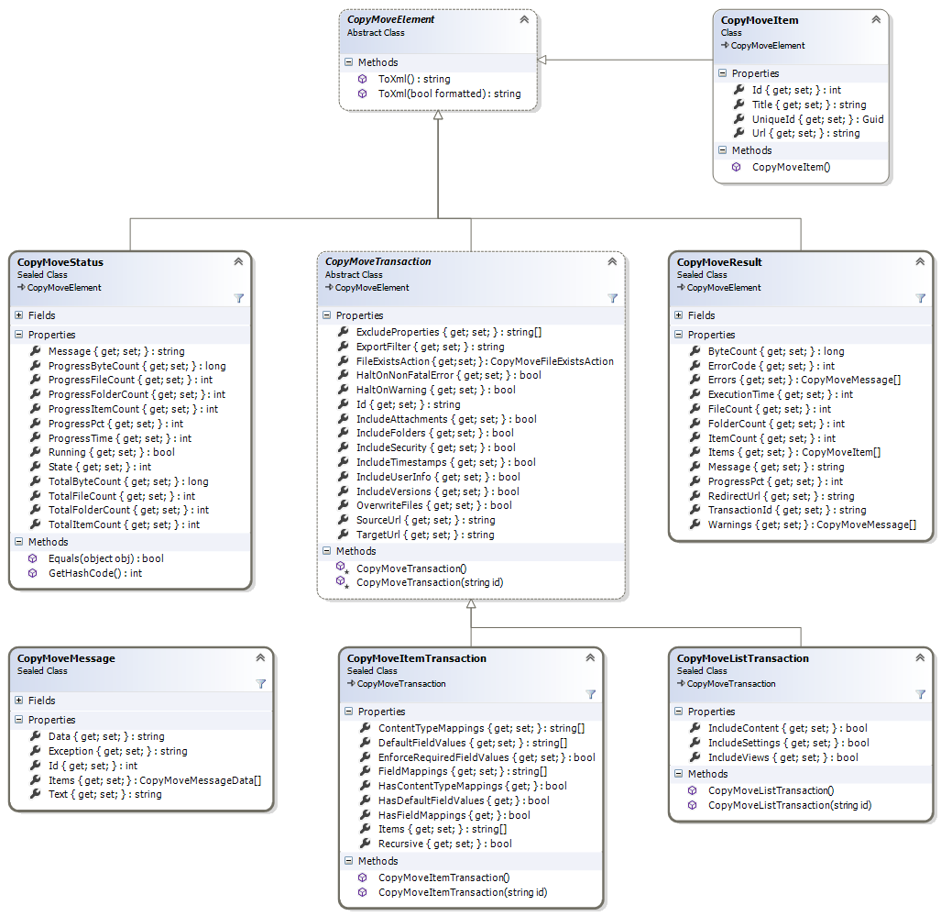The image size is (941, 916).
Task: Expand the Fields section in CopyMoveMessage
Action: [x=19, y=701]
